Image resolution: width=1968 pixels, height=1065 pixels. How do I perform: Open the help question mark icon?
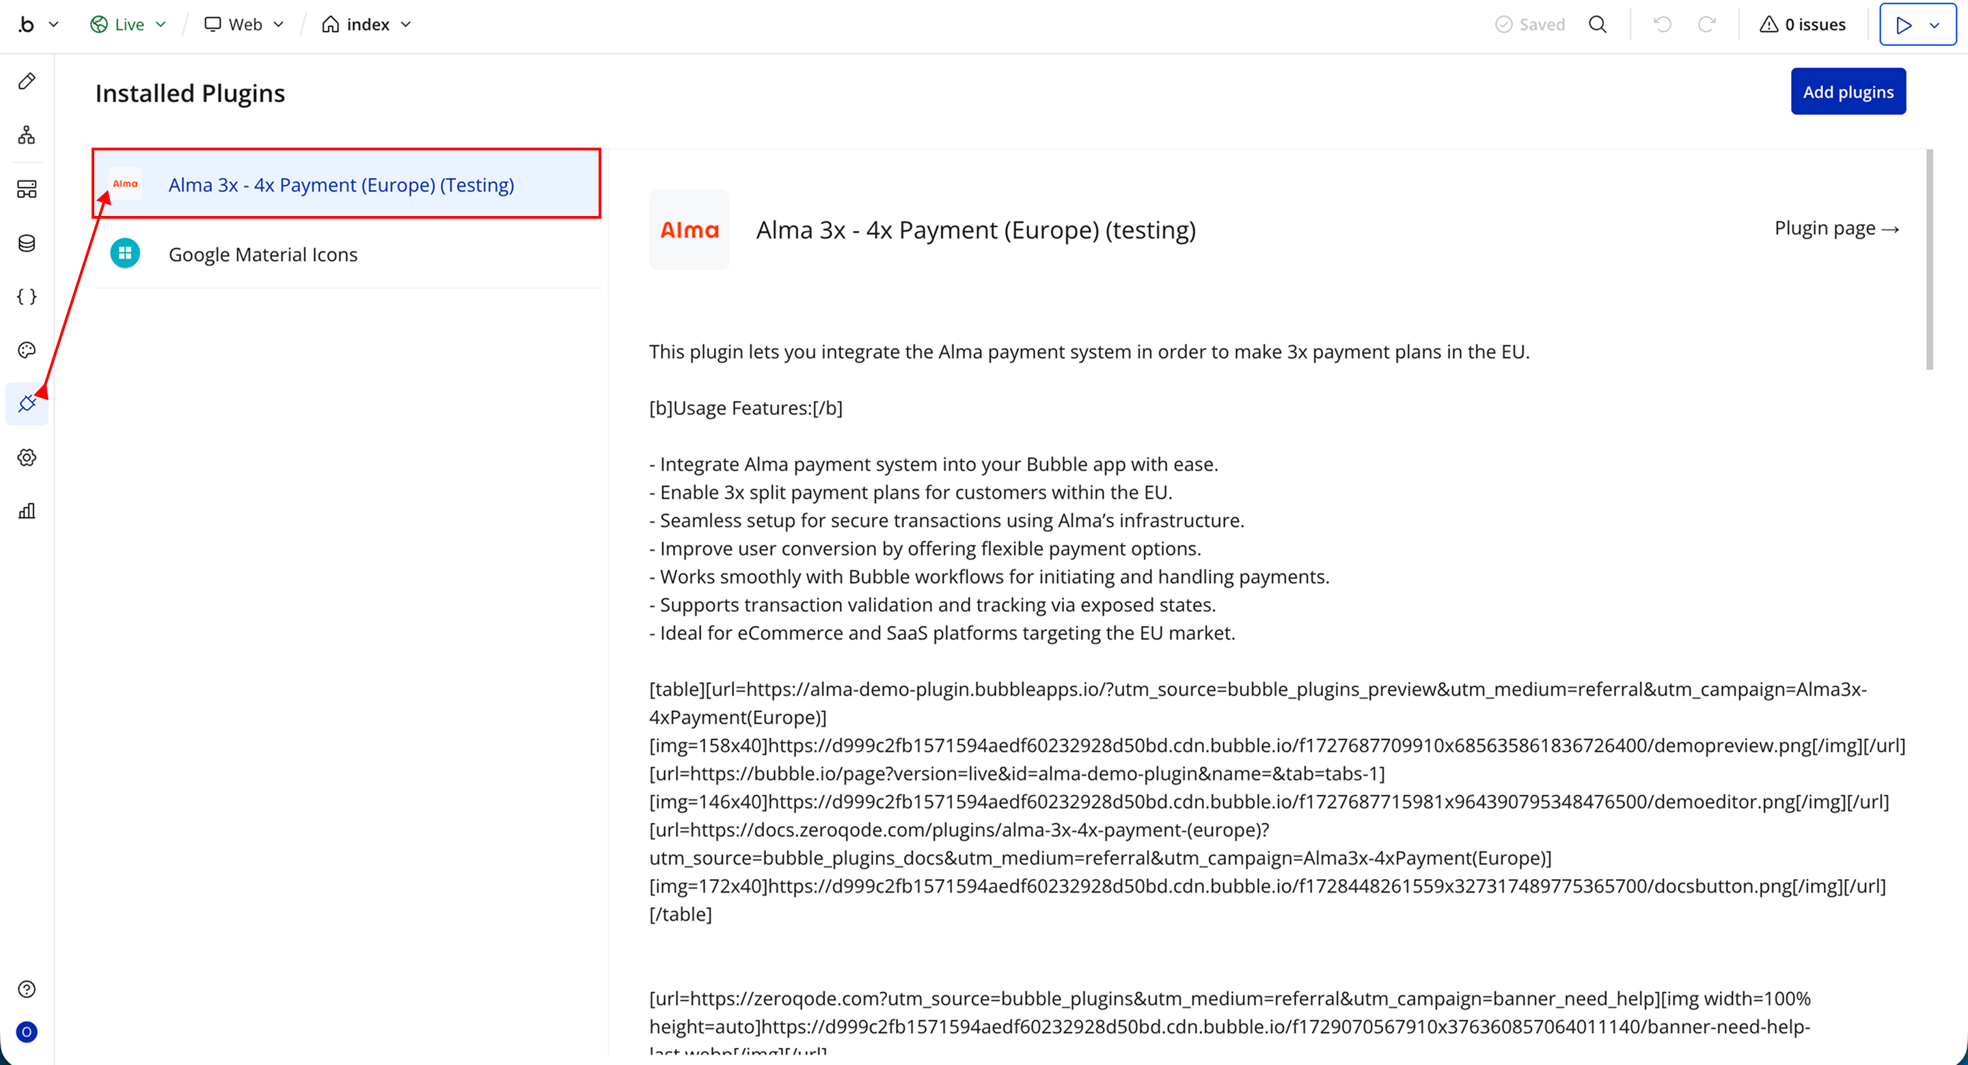(27, 989)
